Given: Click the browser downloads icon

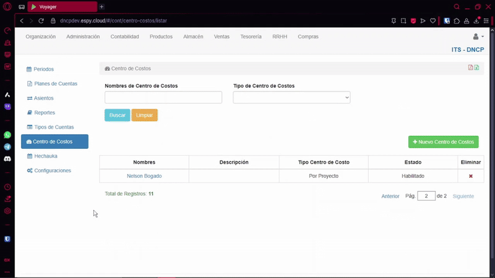Looking at the screenshot, I should point(476,20).
